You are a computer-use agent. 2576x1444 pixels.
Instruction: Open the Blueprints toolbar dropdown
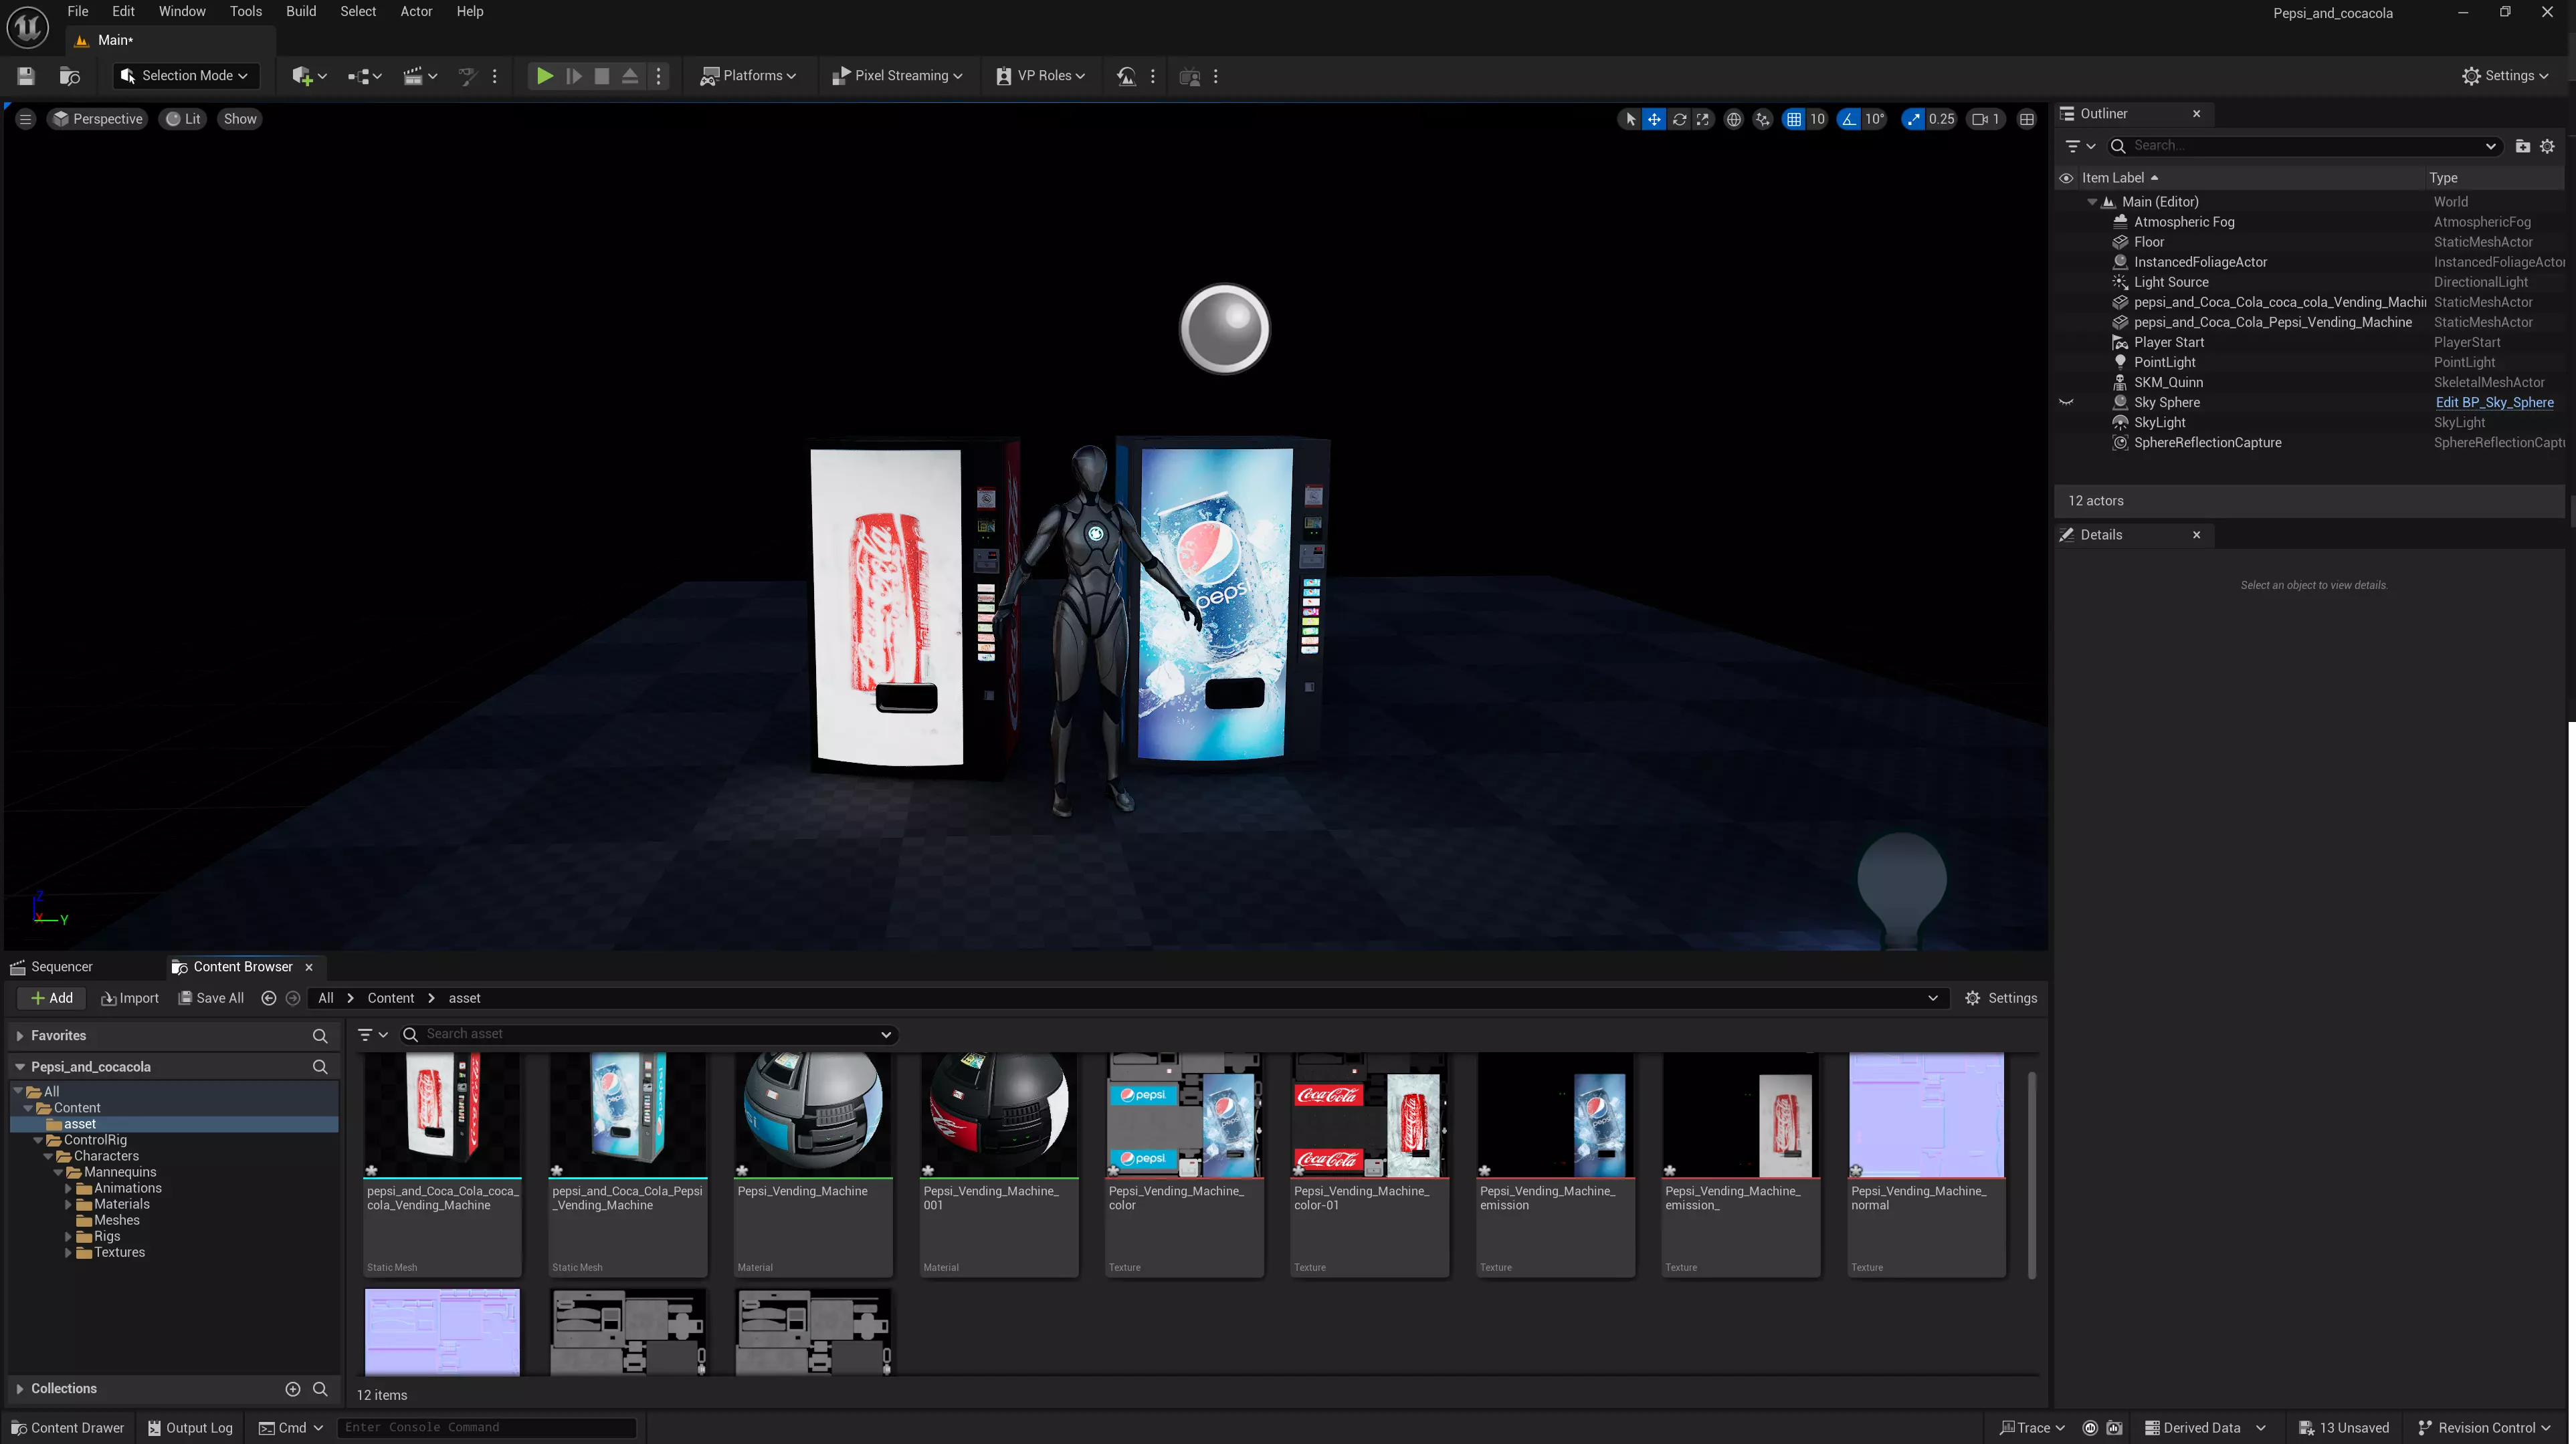364,76
